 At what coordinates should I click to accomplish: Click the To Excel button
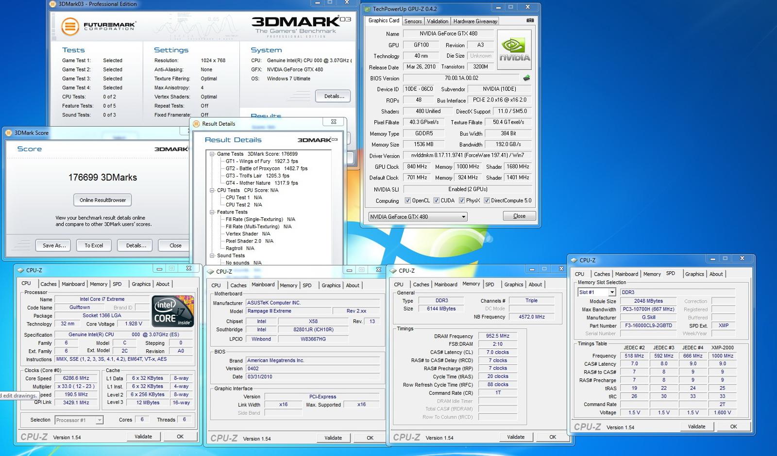pyautogui.click(x=94, y=245)
